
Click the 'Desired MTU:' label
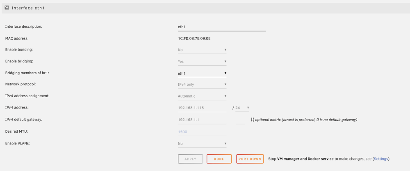tap(16, 131)
